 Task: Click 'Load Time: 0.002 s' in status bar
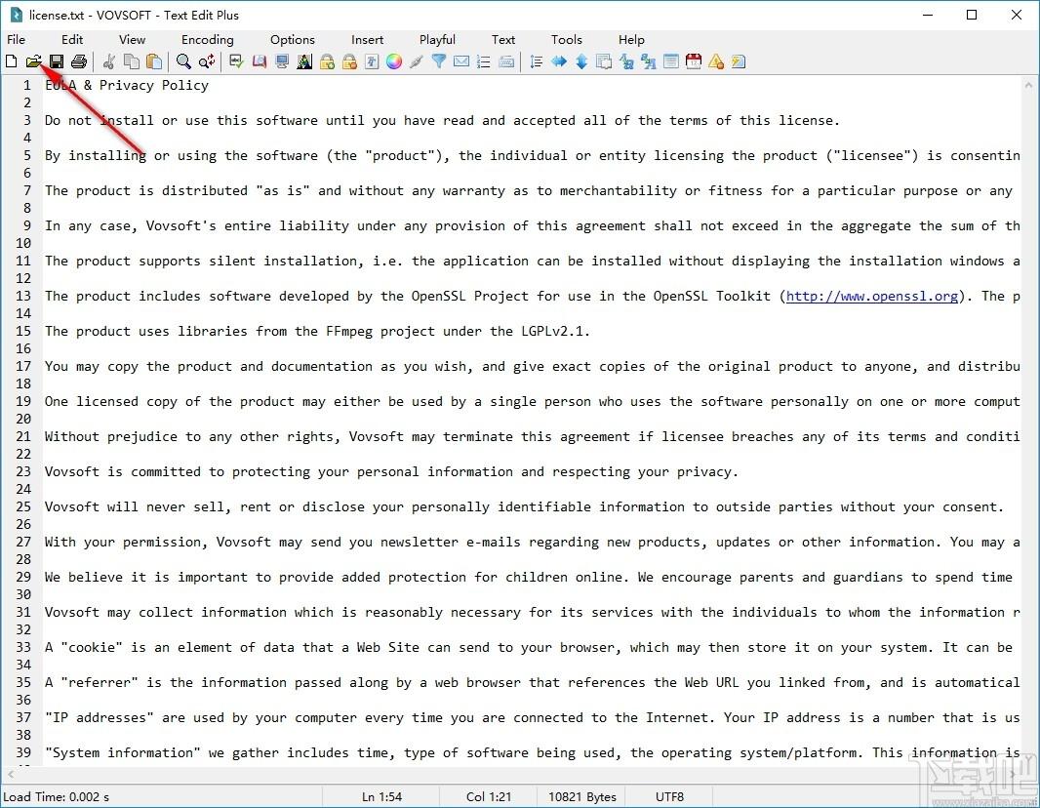coord(57,796)
